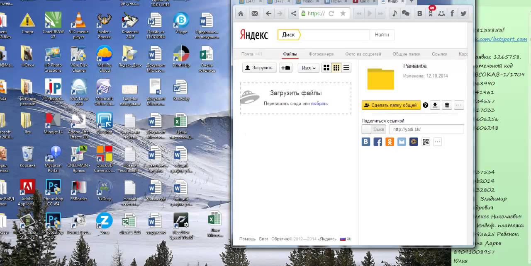Click the Twitter bird icon in browser toolbar
The image size is (531, 266).
[463, 13]
